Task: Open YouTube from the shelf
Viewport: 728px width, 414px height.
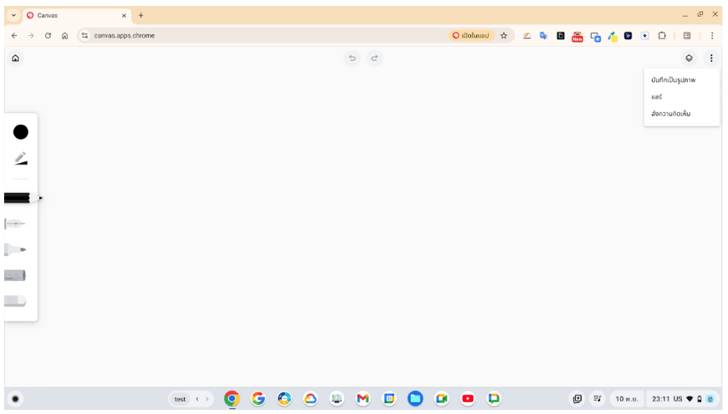Action: [468, 399]
